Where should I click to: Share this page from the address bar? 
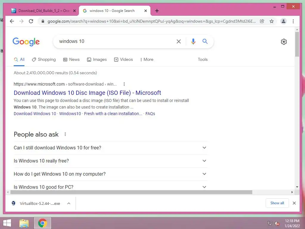pyautogui.click(x=262, y=21)
